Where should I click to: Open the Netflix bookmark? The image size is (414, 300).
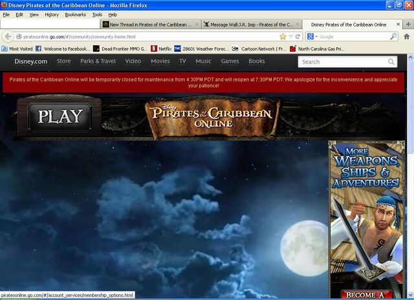[161, 48]
